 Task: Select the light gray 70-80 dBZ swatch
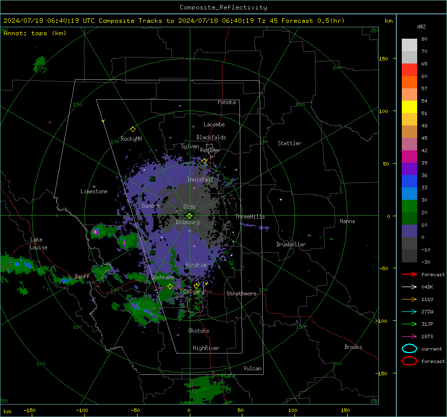(409, 45)
